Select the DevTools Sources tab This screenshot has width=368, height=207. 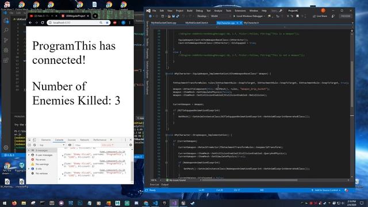point(71,140)
